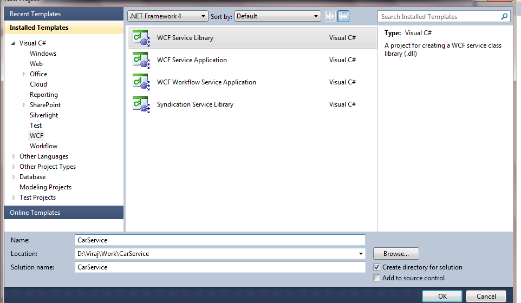This screenshot has width=521, height=303.
Task: Select the Office category label
Action: coord(38,74)
